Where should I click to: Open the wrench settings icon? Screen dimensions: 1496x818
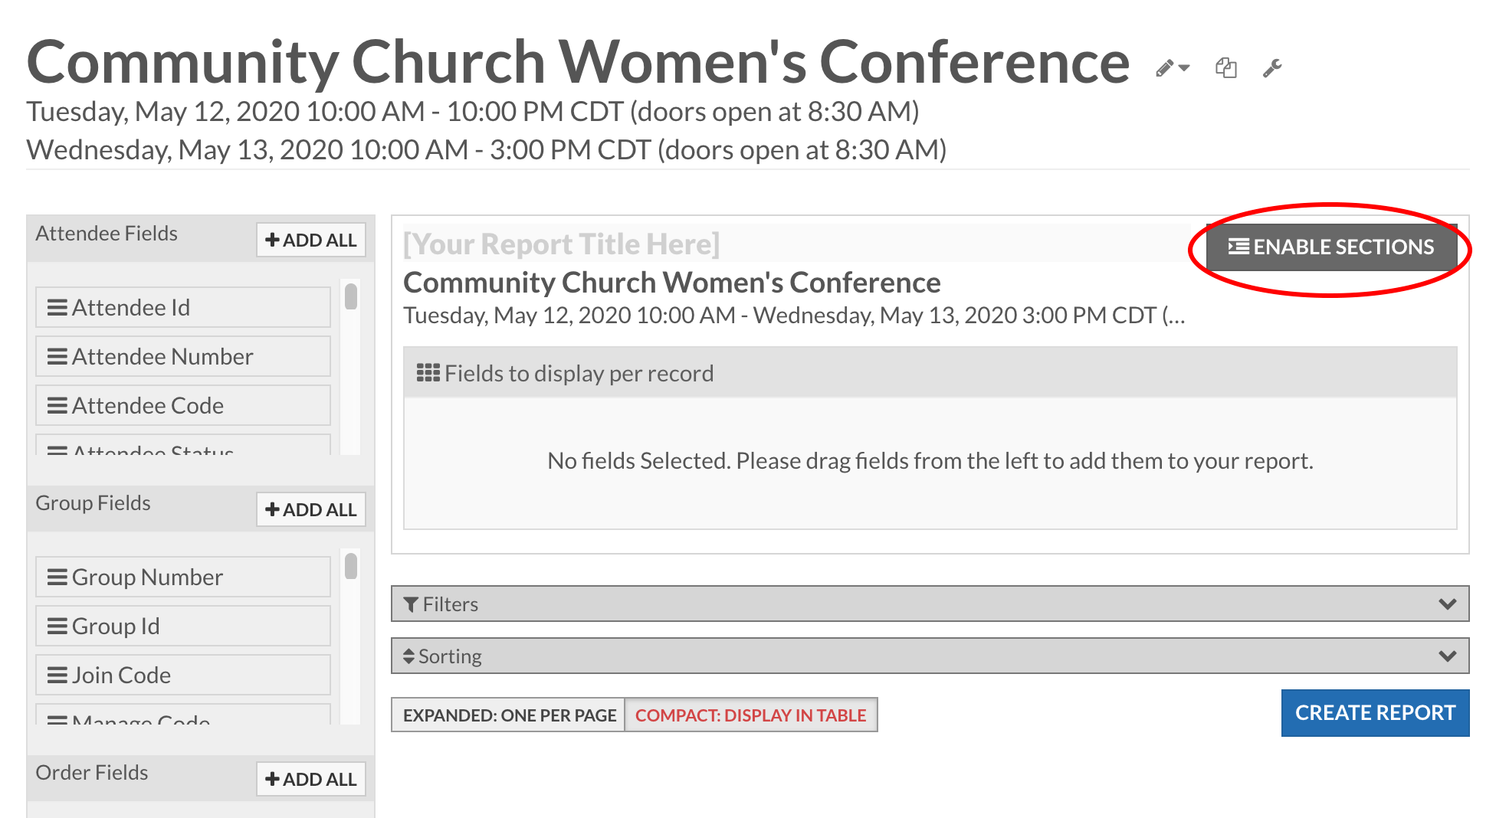coord(1273,68)
